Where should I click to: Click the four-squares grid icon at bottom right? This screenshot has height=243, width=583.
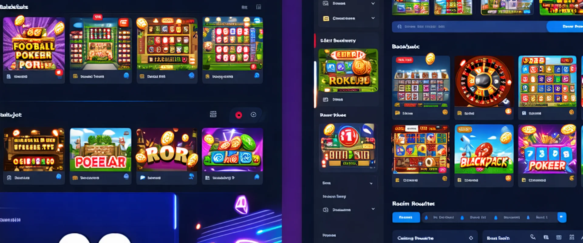(572, 237)
